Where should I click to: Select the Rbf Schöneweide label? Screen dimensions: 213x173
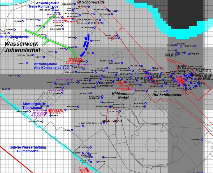coord(167,95)
